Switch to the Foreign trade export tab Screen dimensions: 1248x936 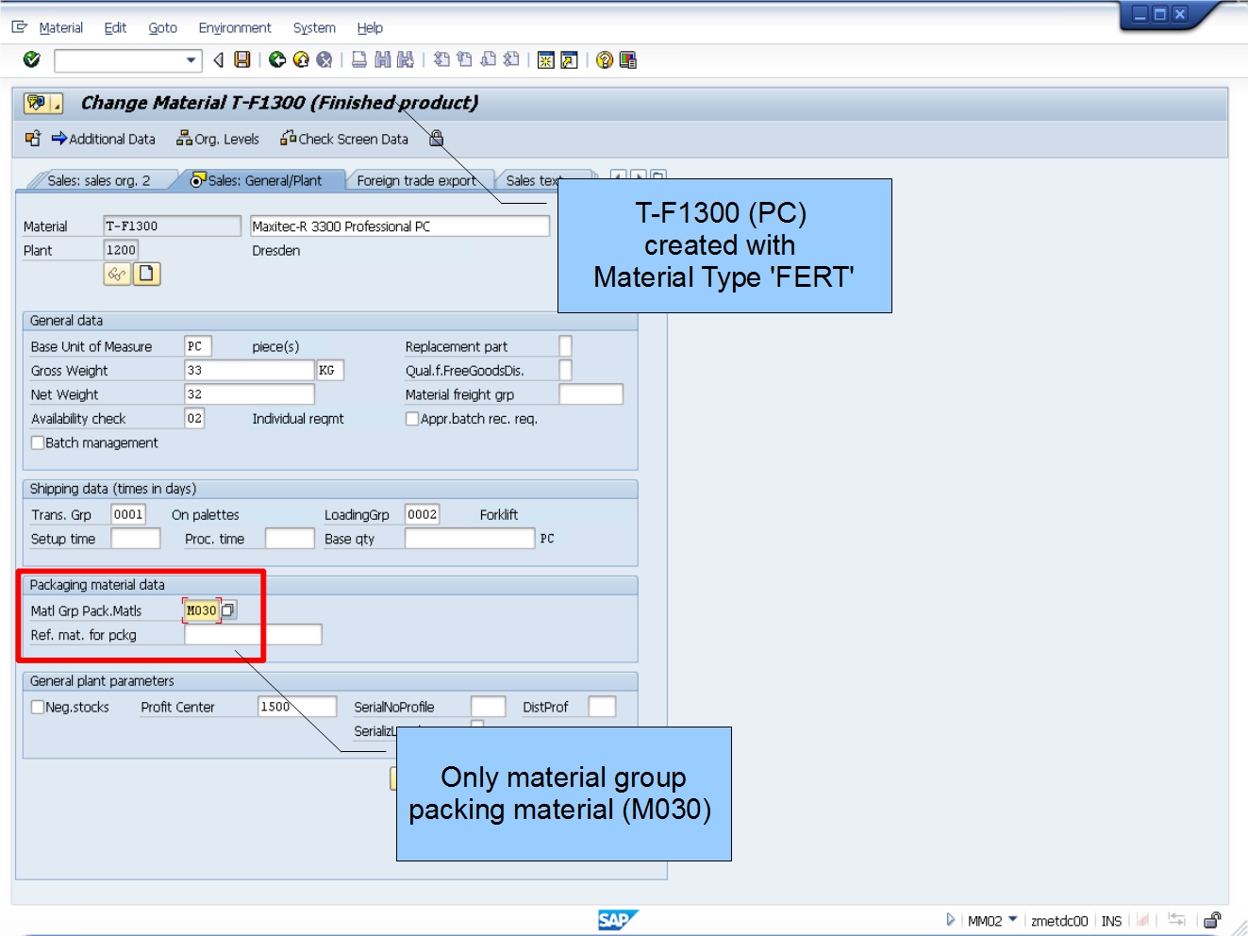pos(416,180)
